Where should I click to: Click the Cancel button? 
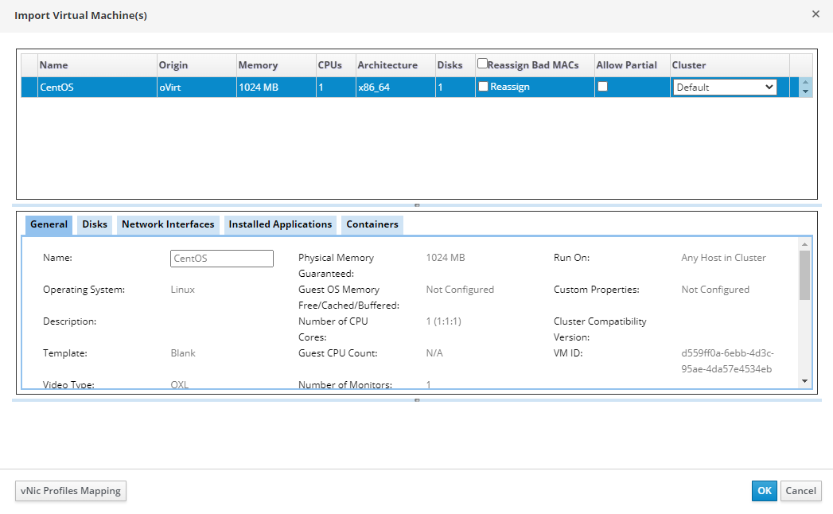800,491
